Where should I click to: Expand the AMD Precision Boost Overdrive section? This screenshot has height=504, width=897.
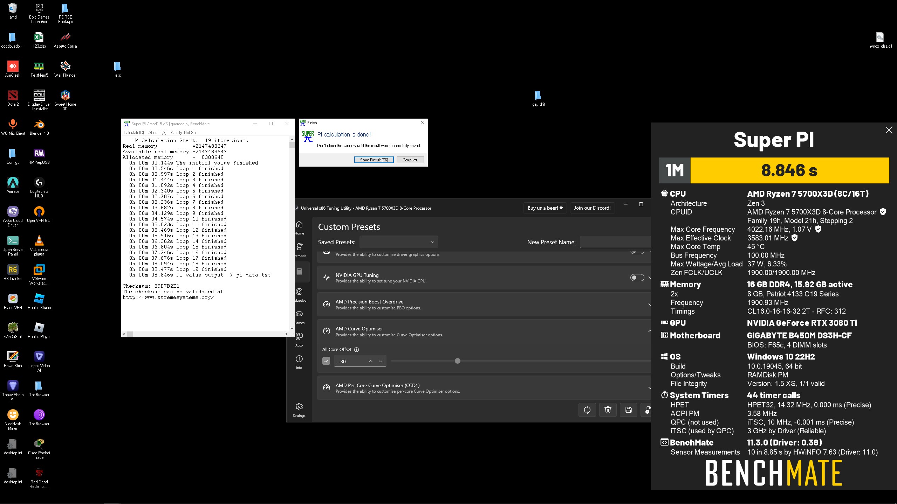point(649,304)
